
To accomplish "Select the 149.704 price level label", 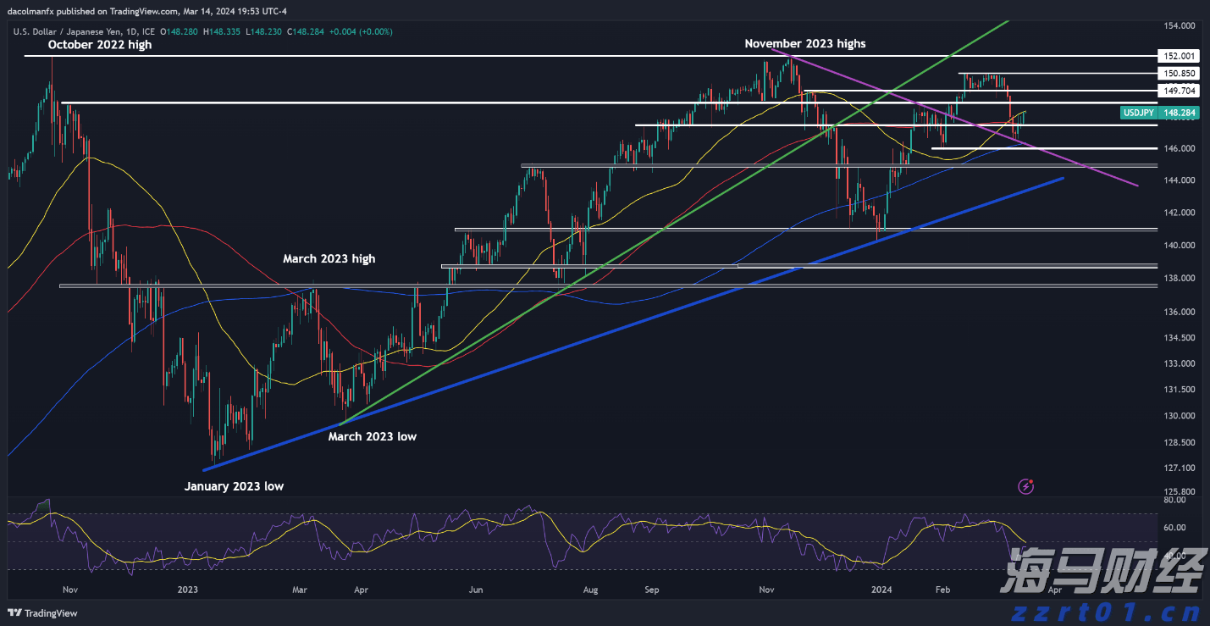I will pyautogui.click(x=1179, y=90).
